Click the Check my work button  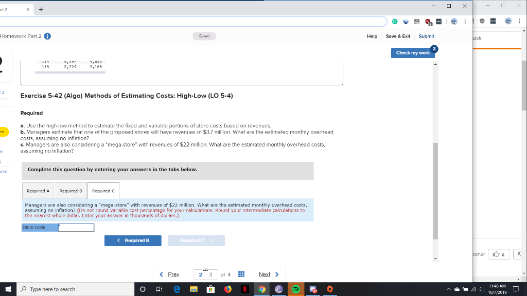(x=413, y=53)
